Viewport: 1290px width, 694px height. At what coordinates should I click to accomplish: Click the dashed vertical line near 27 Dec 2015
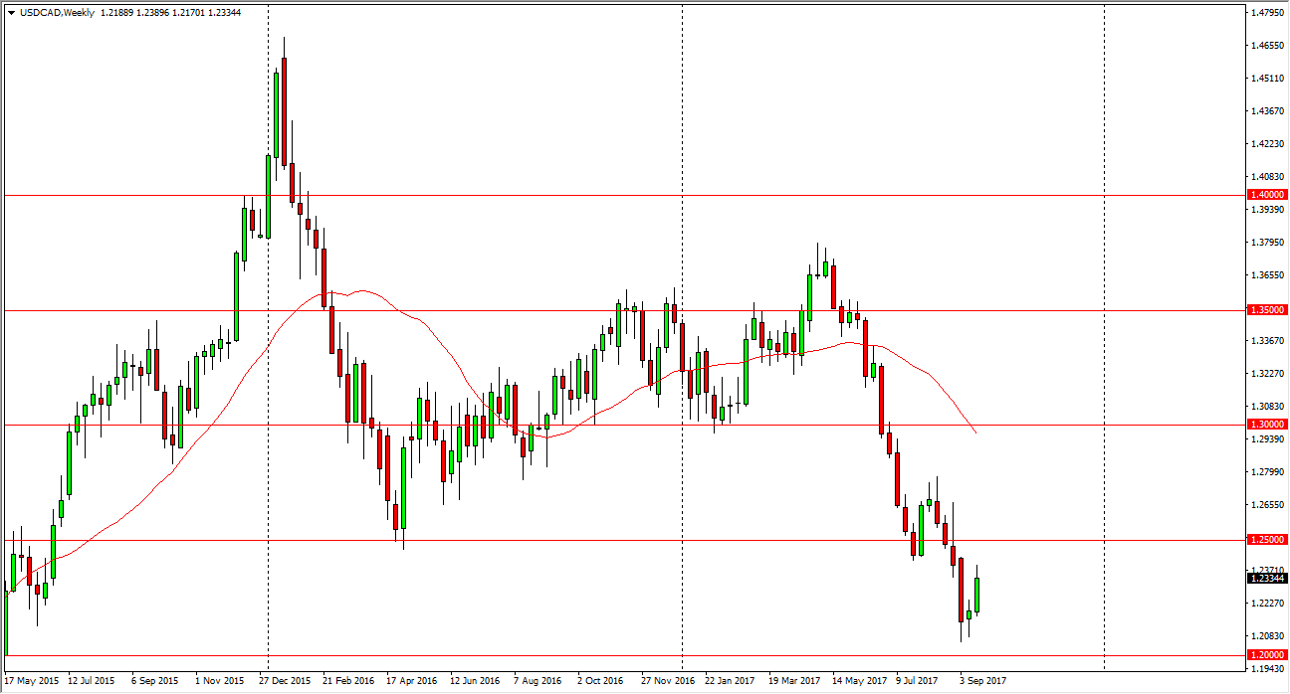(x=269, y=398)
